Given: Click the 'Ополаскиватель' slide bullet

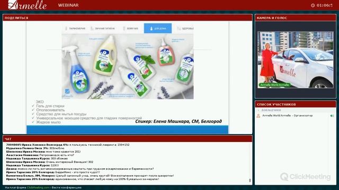Looking at the screenshot, I should pos(50,110).
